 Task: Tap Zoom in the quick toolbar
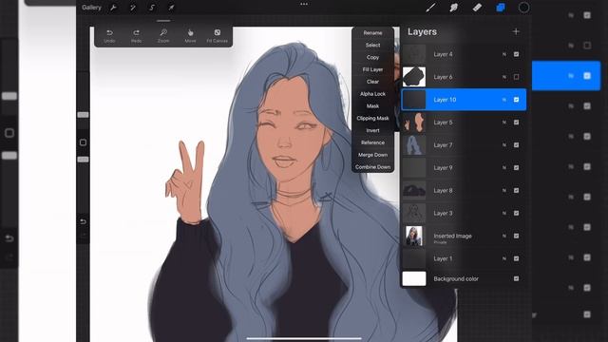pyautogui.click(x=163, y=36)
